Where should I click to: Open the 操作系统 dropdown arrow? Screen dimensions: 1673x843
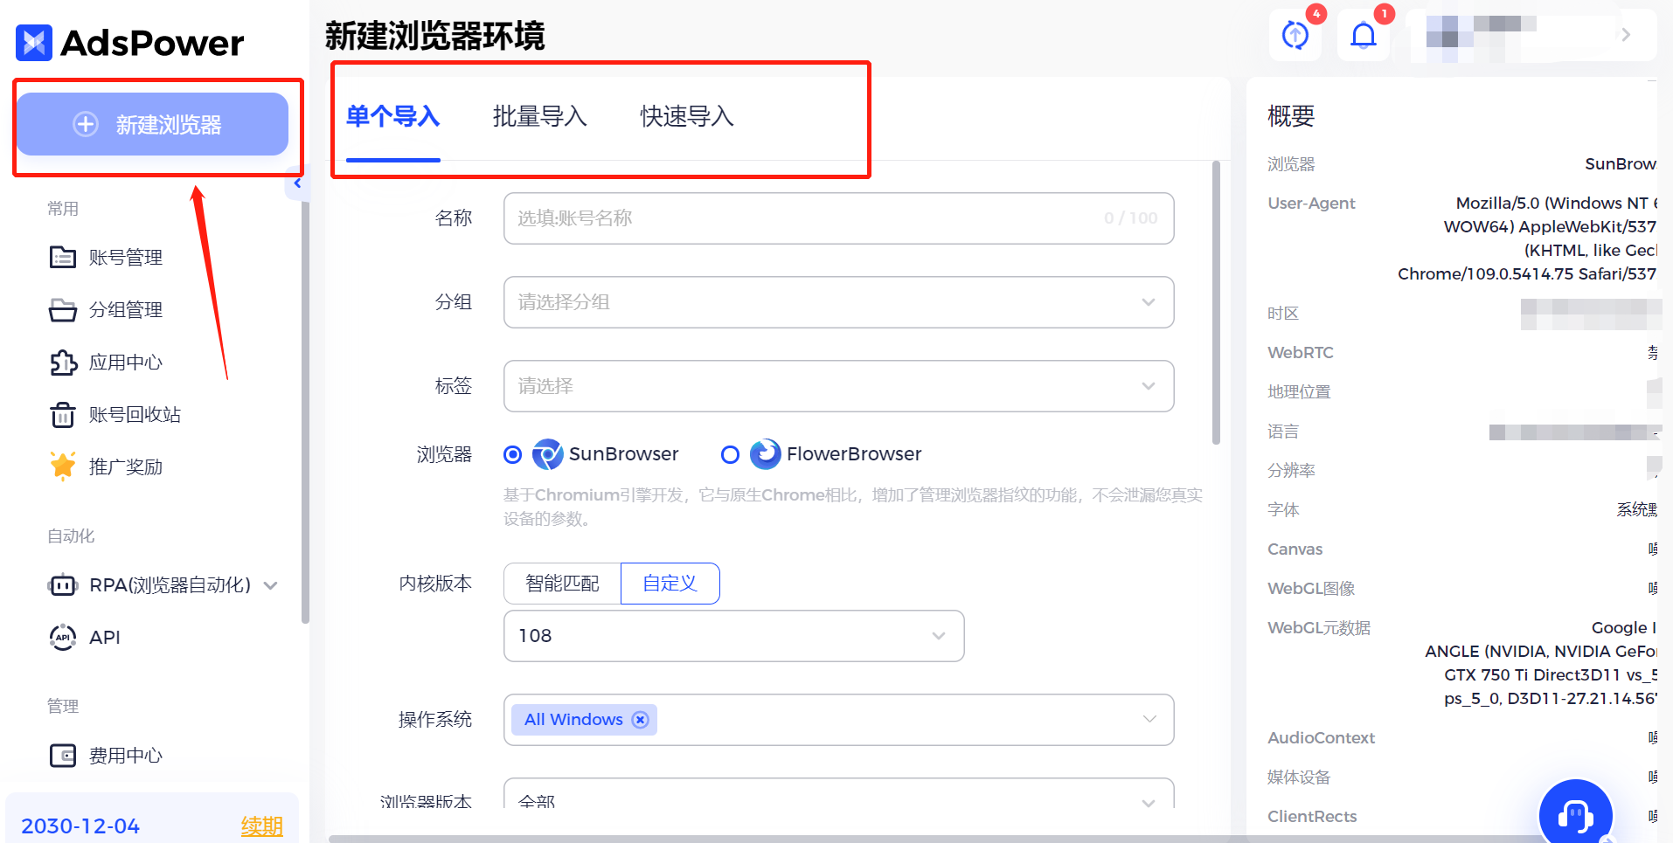[x=1149, y=720]
